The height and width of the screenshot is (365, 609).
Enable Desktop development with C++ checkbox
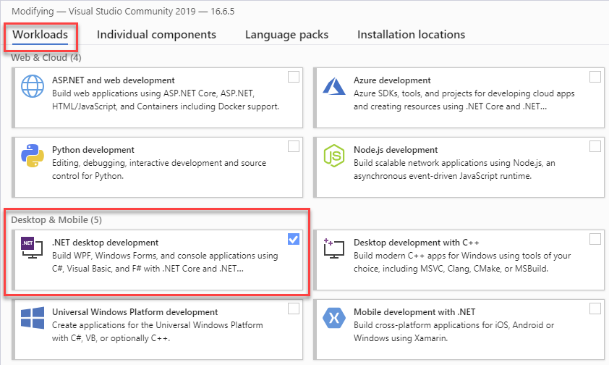tap(595, 239)
